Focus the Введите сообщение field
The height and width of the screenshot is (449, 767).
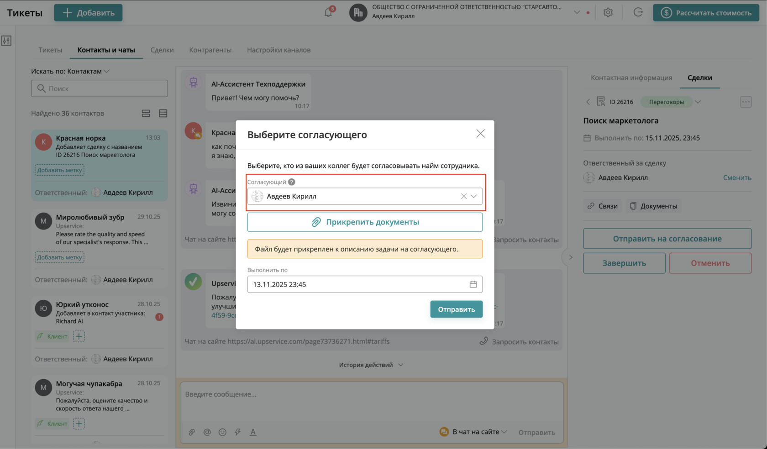tap(372, 394)
